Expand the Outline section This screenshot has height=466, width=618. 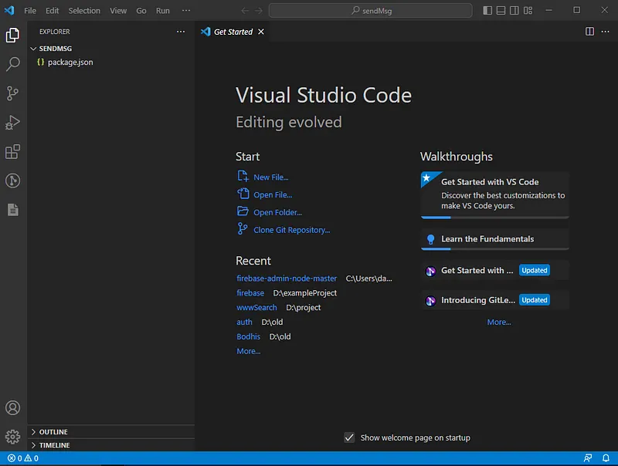(x=53, y=432)
